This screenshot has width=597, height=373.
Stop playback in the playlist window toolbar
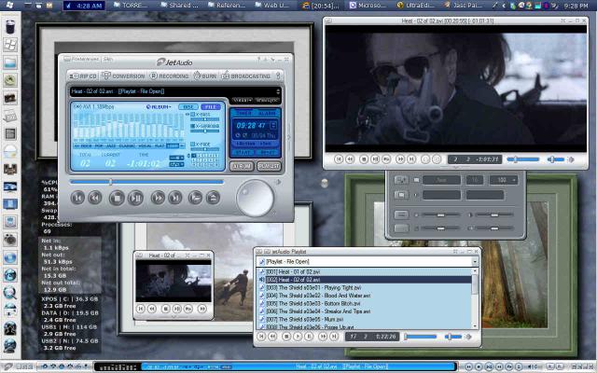click(286, 337)
